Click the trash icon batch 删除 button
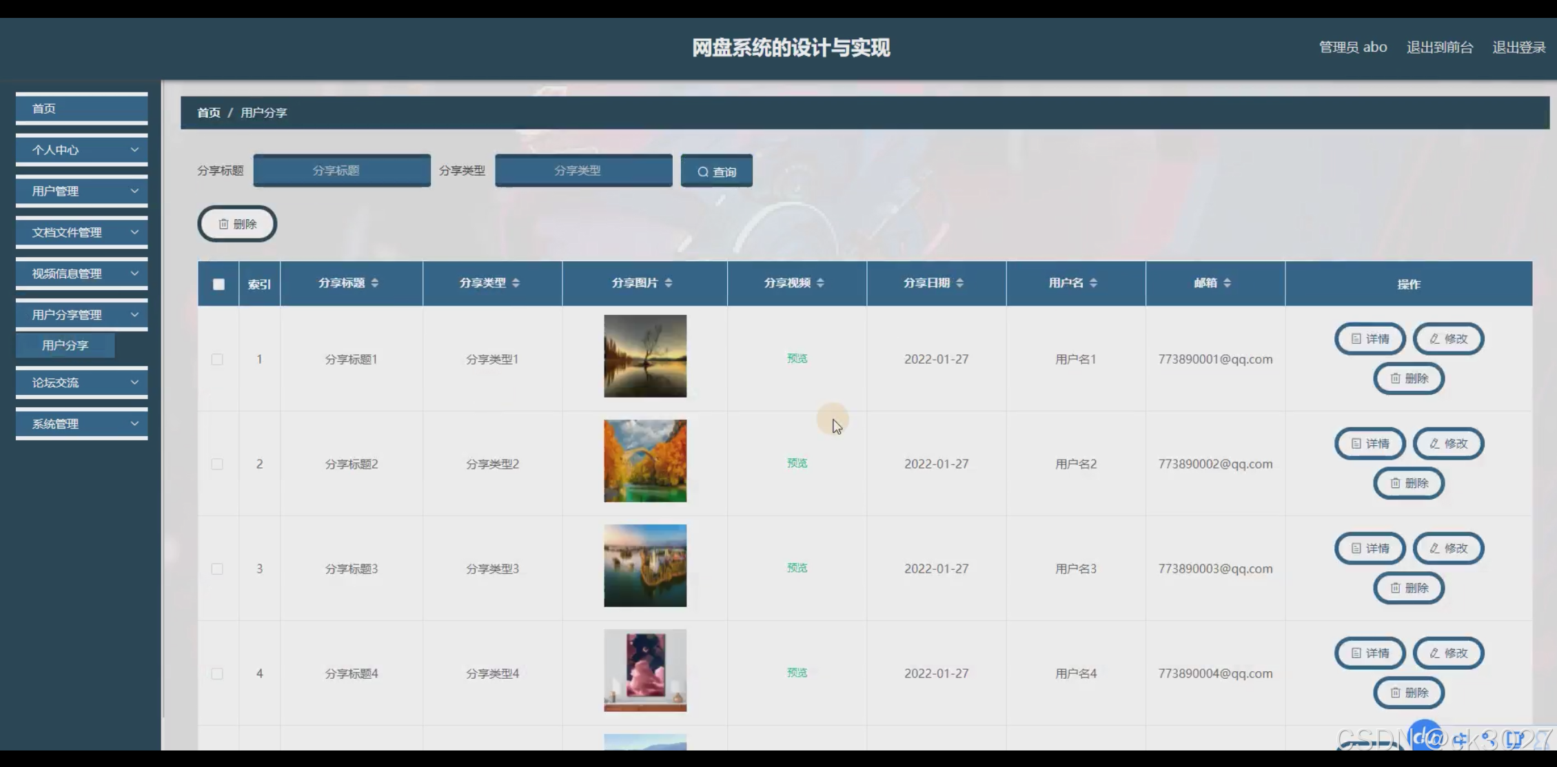Viewport: 1557px width, 767px height. click(237, 224)
